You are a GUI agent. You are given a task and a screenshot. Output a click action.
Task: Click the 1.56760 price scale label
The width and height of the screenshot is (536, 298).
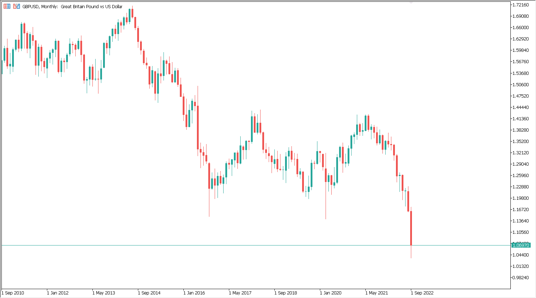(520, 61)
